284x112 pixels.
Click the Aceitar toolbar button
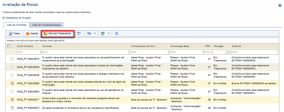point(32,34)
